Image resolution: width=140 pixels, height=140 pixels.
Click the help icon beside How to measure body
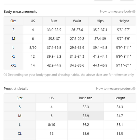(x=134, y=12)
